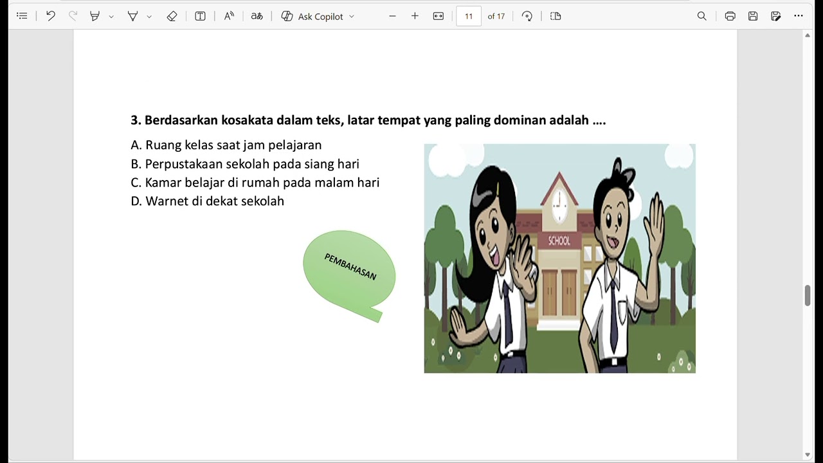Click the green PEMBAHASAN speech bubble

pos(349,275)
